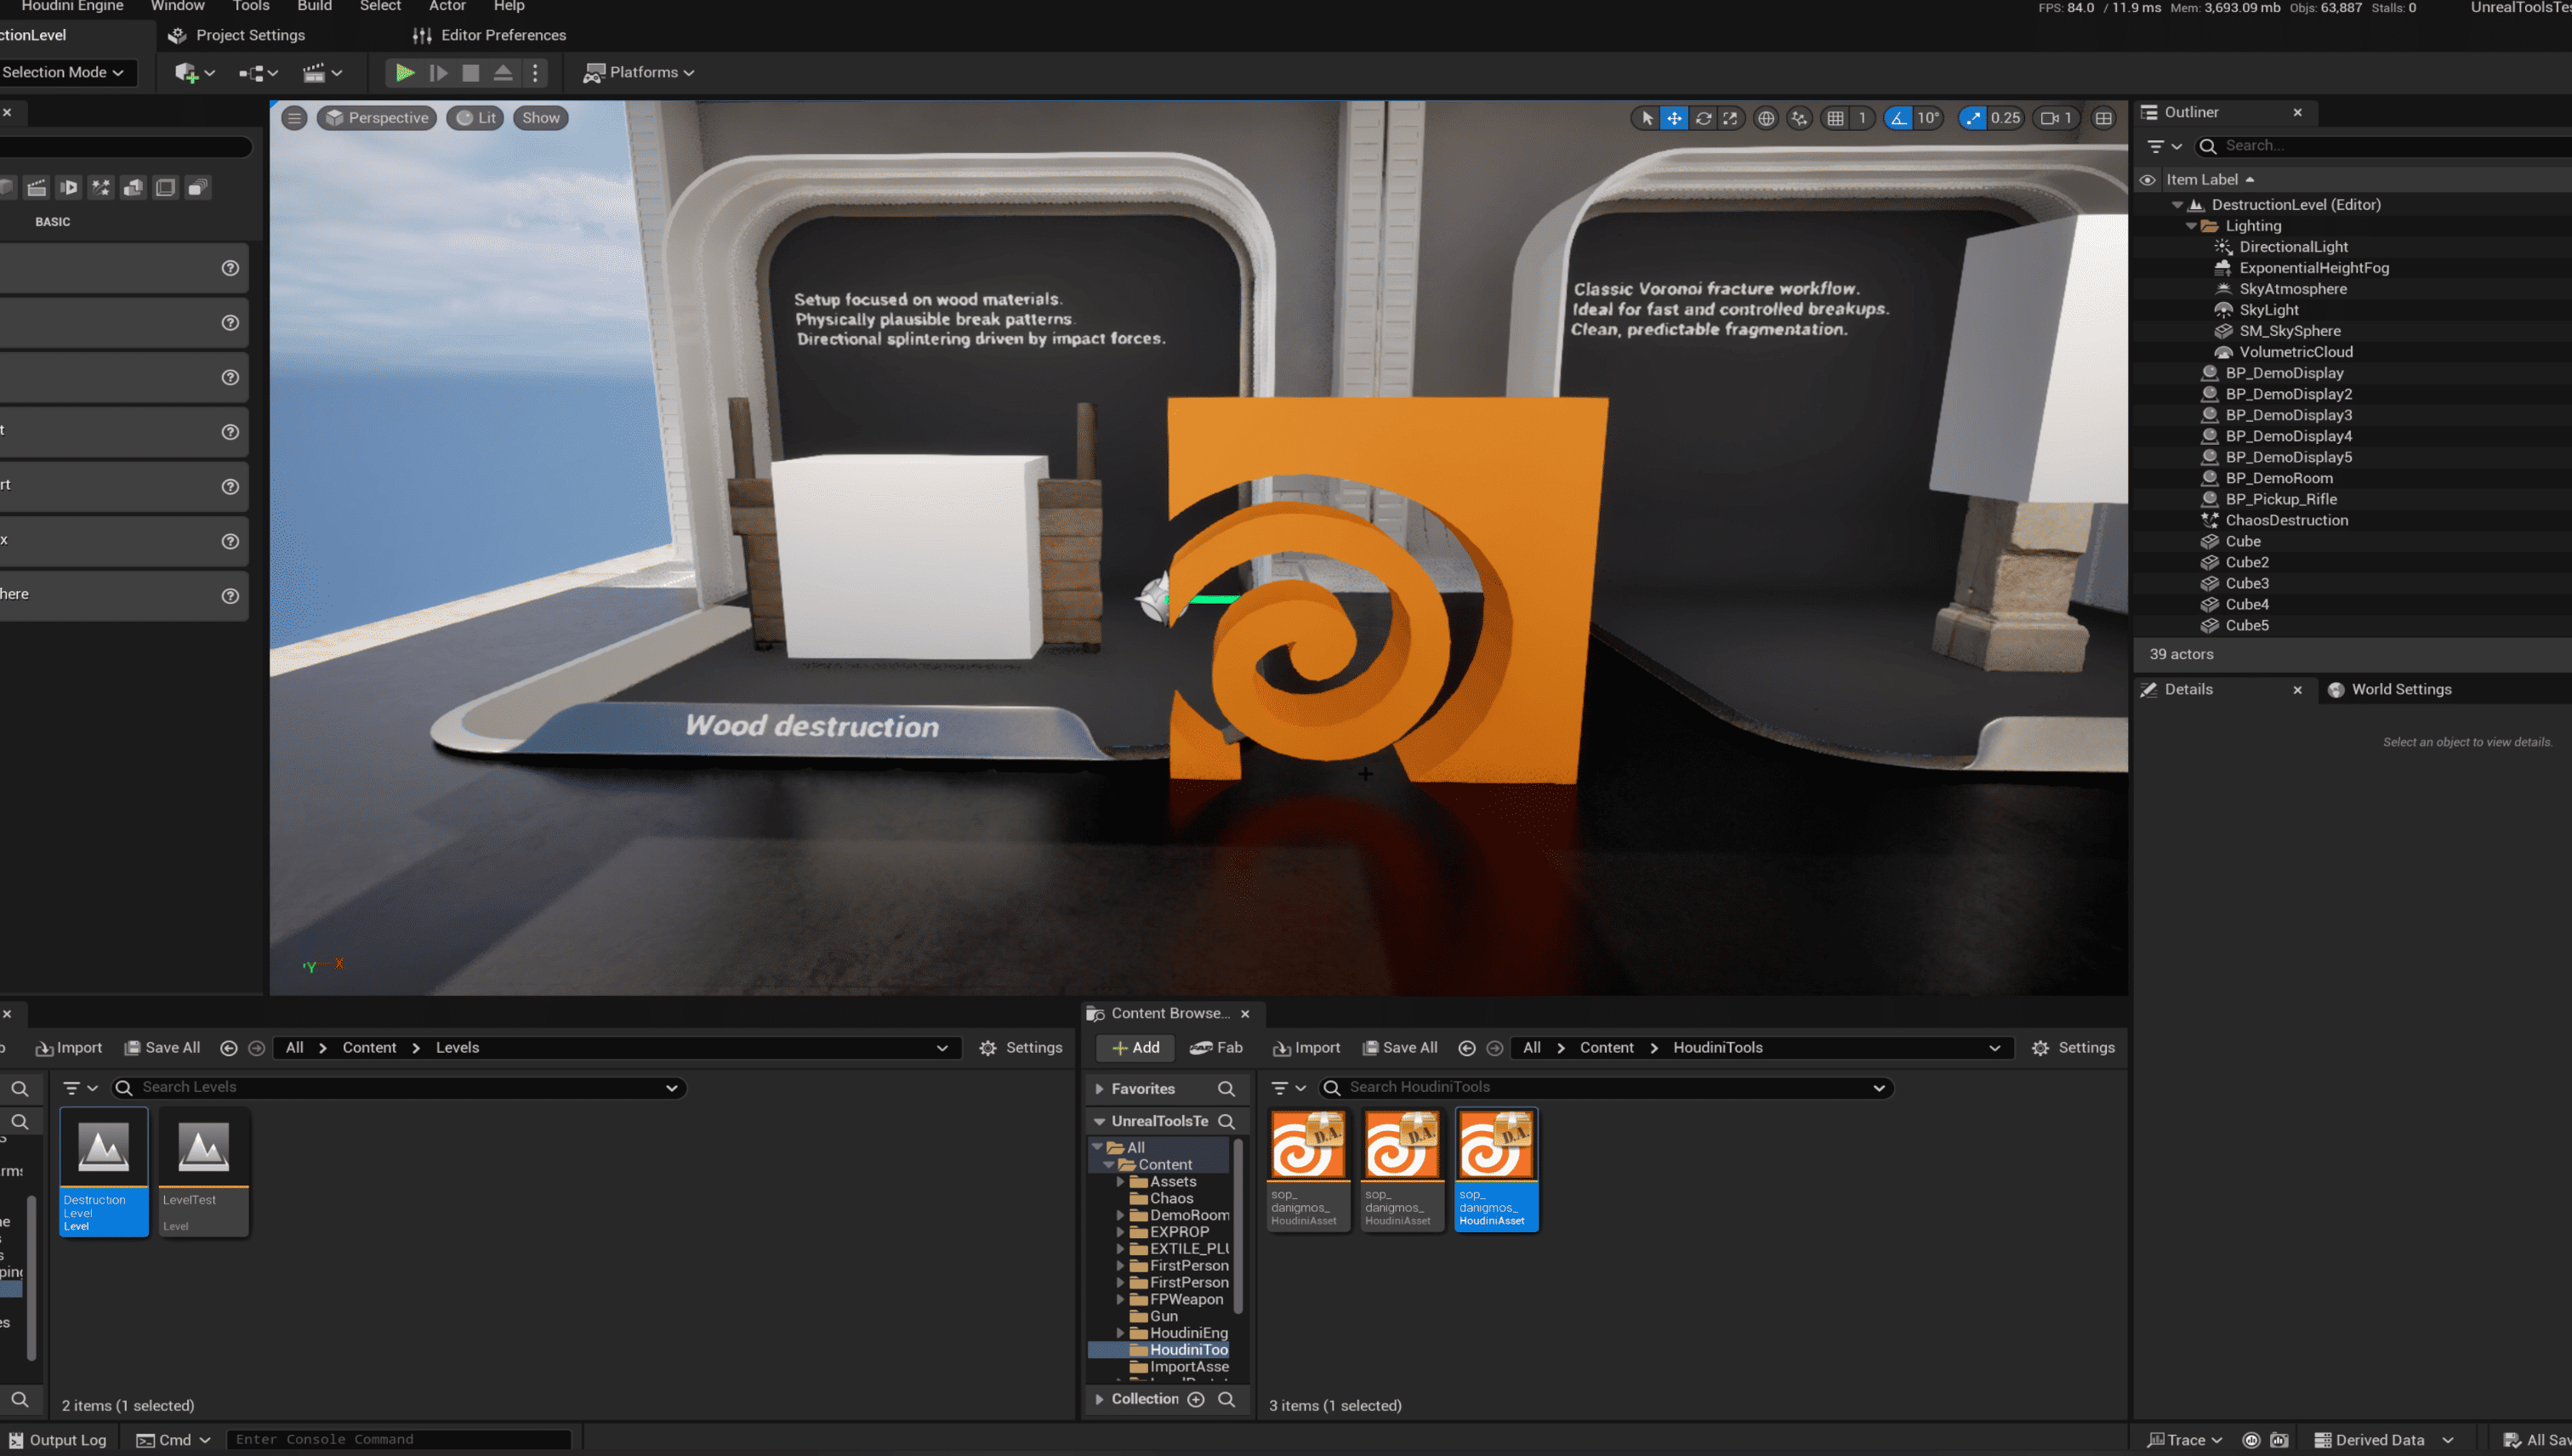Toggle scale snapping button
The width and height of the screenshot is (2572, 1456).
click(x=1972, y=118)
